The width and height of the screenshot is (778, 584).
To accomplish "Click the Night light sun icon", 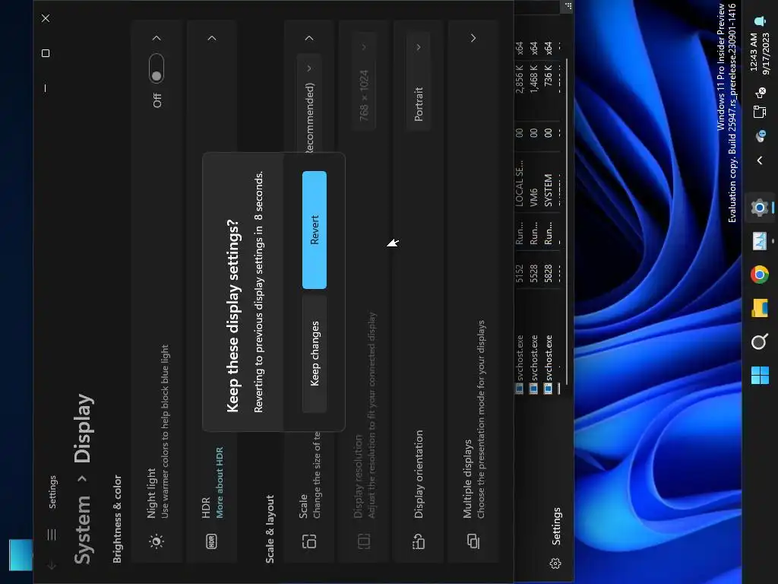I will (x=157, y=541).
